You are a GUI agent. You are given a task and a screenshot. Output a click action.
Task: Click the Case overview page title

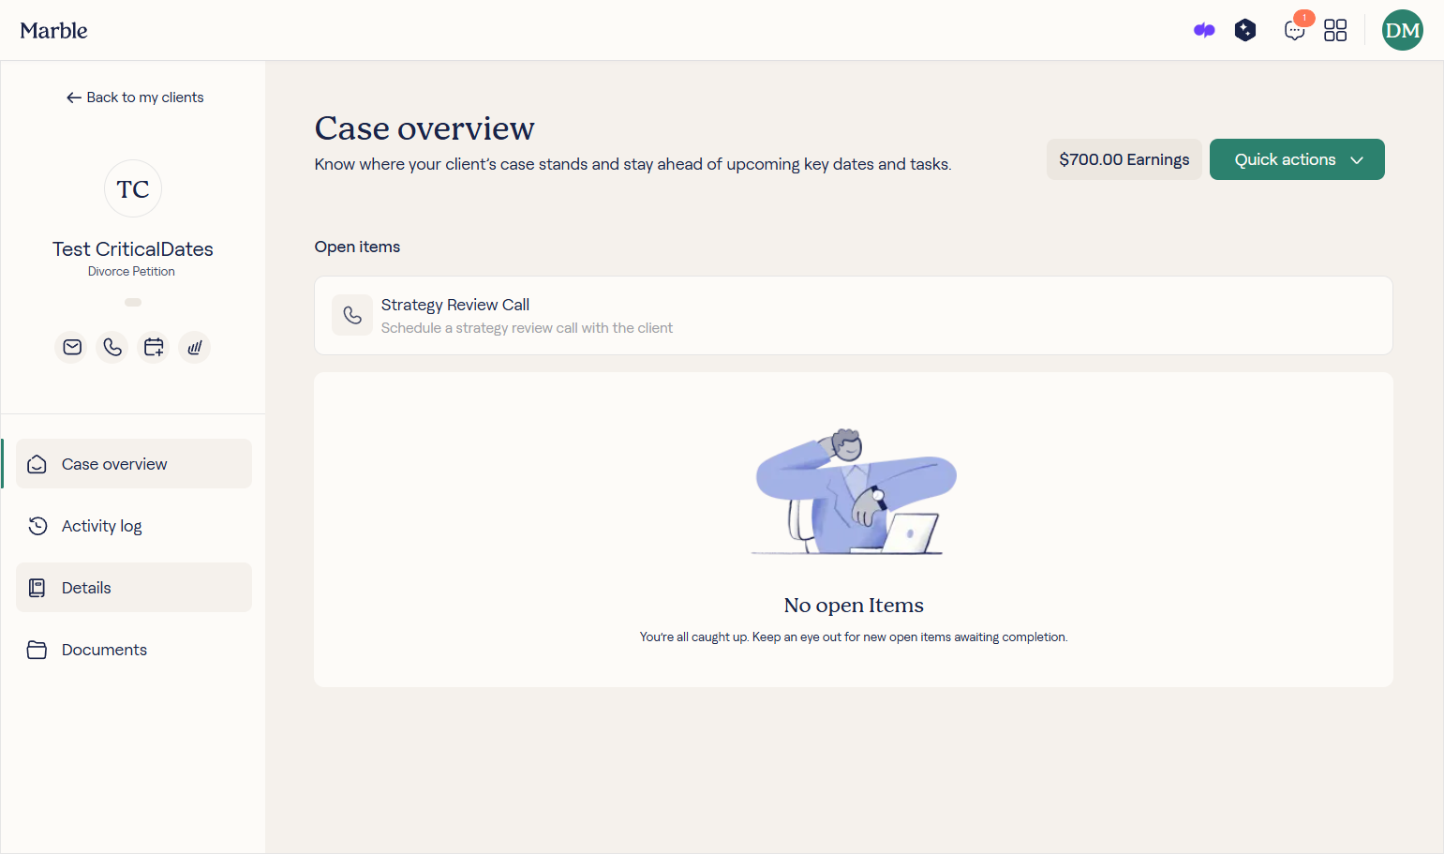424,128
